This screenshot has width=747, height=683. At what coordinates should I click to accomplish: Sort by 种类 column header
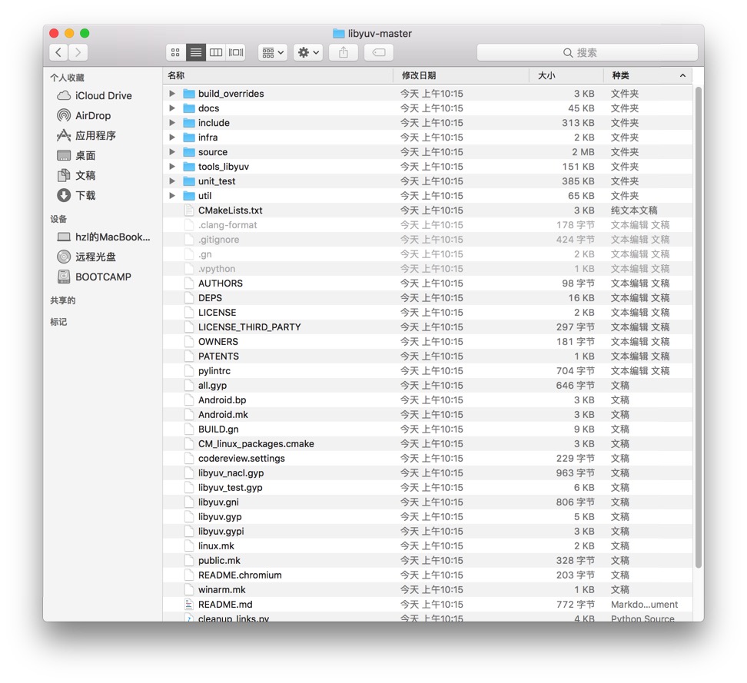648,76
